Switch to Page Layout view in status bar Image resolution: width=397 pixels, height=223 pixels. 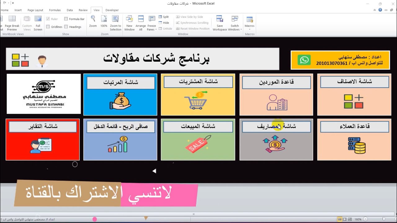[x=345, y=219]
